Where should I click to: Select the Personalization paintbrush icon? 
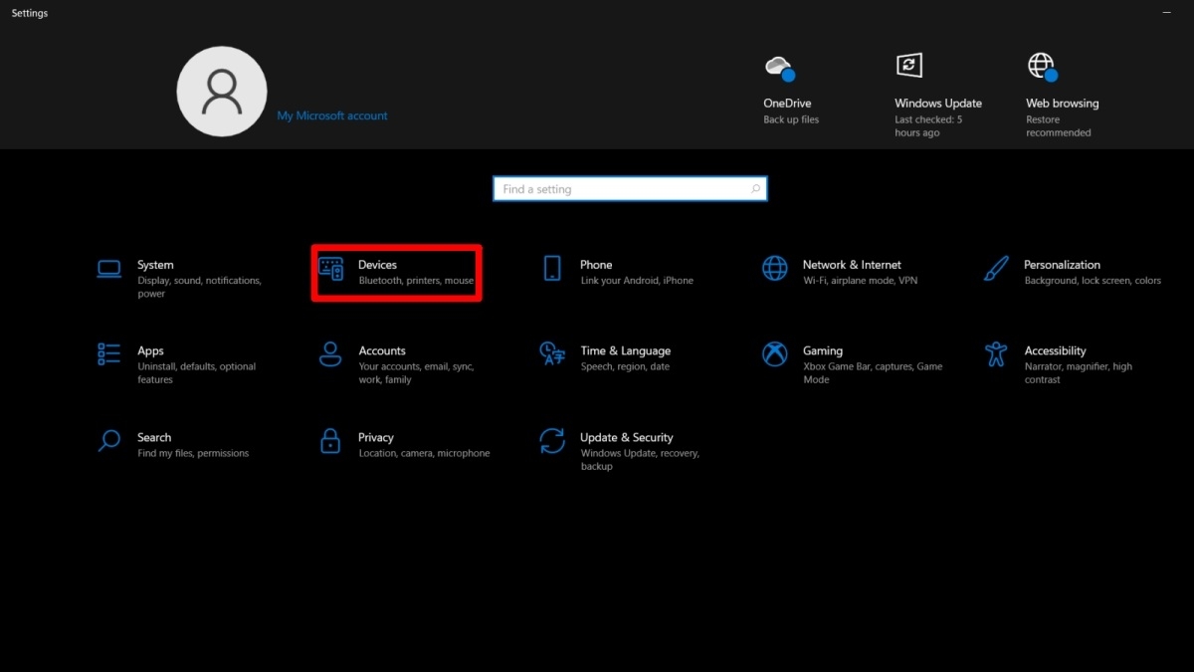click(x=996, y=268)
